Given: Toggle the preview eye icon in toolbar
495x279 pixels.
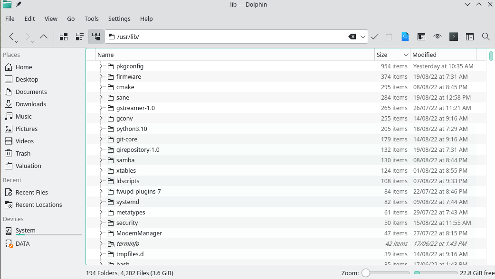Looking at the screenshot, I should pyautogui.click(x=437, y=37).
